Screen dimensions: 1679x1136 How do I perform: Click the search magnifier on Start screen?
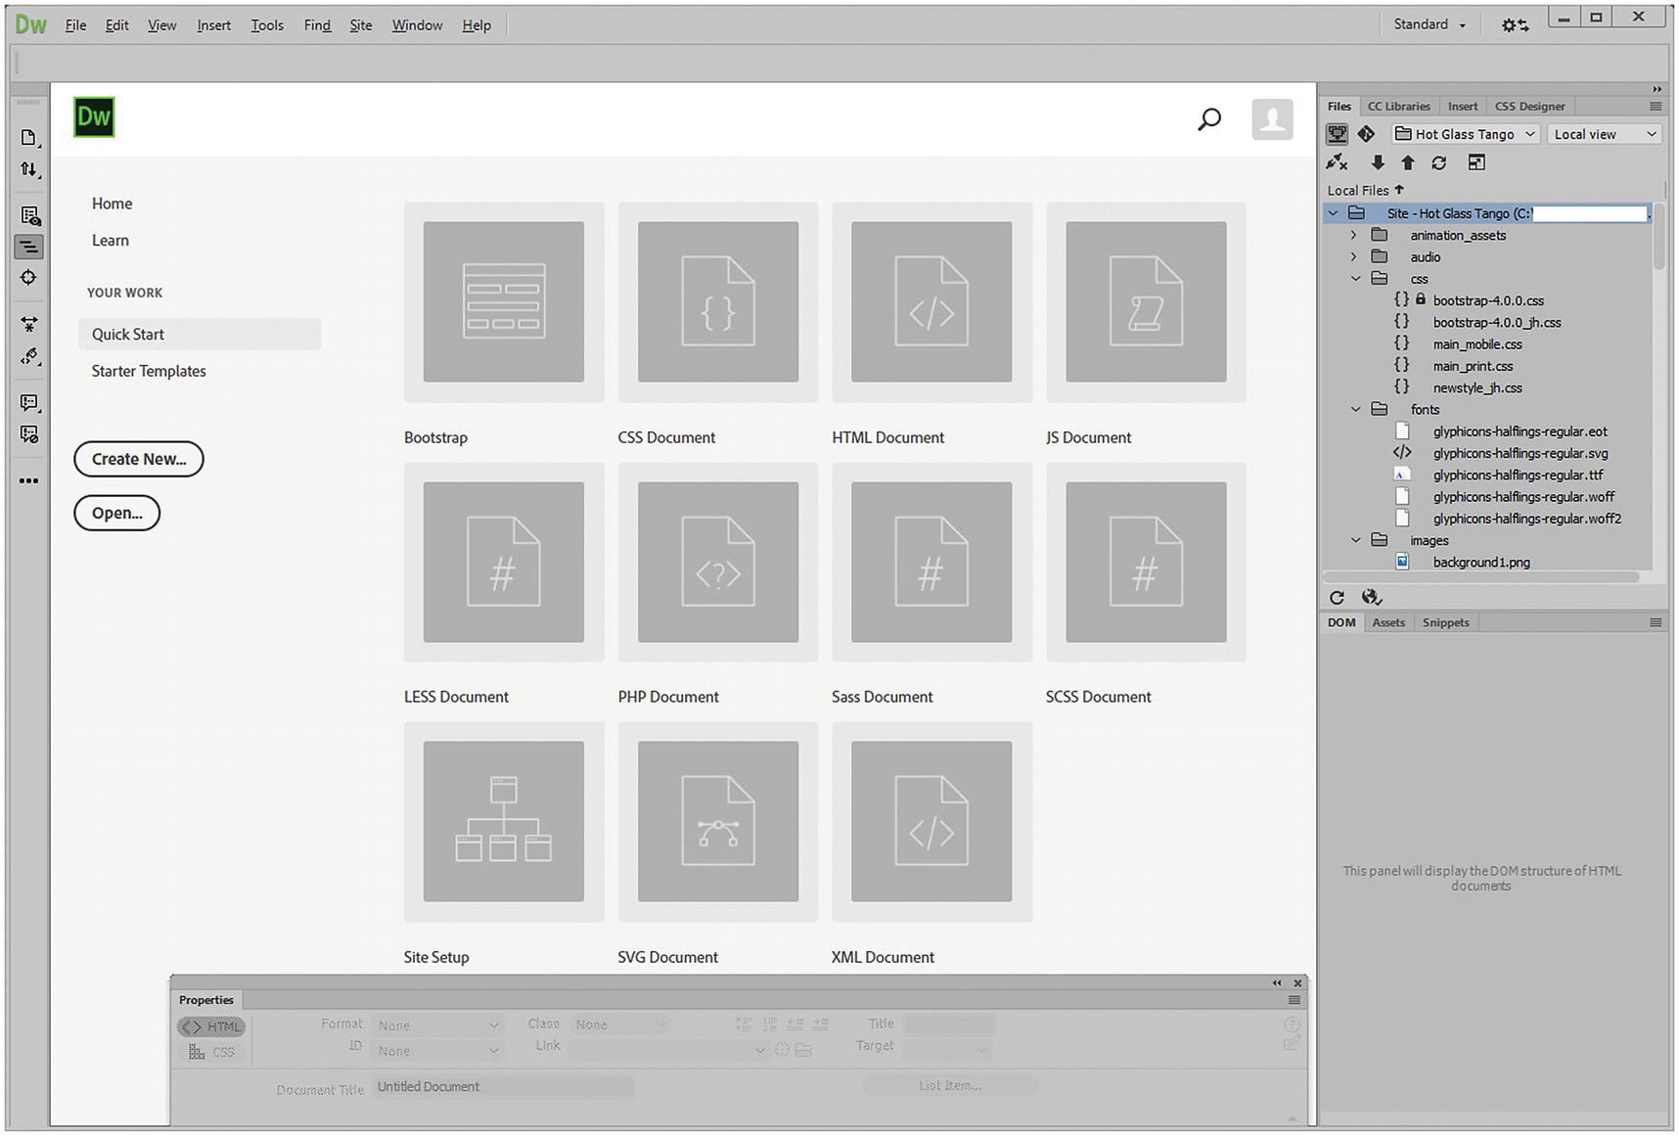(x=1209, y=119)
